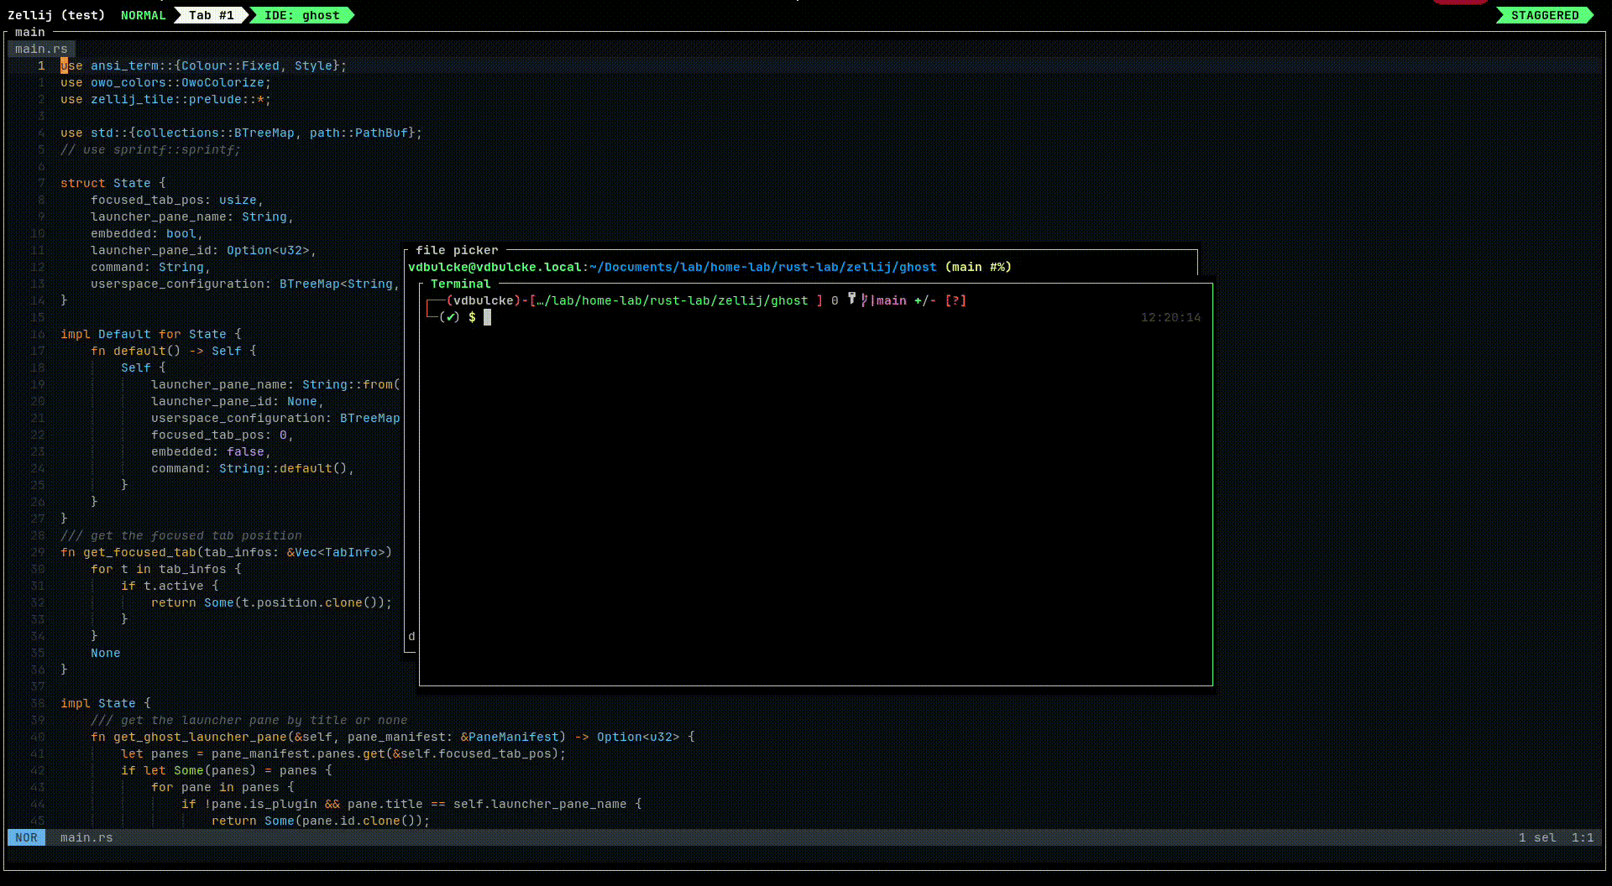Screen dimensions: 1612x886
Task: Click 'return Some(t.position.clone());' line
Action: (x=271, y=602)
